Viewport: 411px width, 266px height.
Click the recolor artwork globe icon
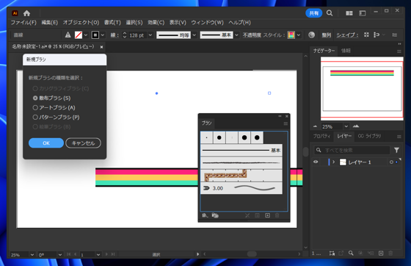coord(311,35)
